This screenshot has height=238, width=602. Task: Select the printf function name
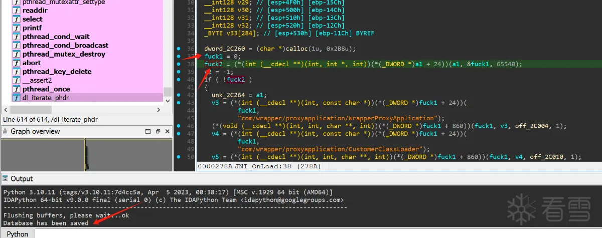[32, 28]
